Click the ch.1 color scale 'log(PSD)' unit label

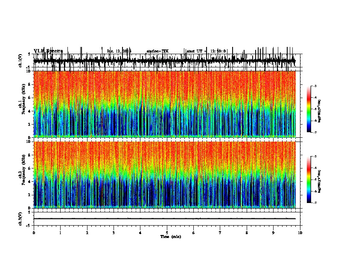(319, 111)
